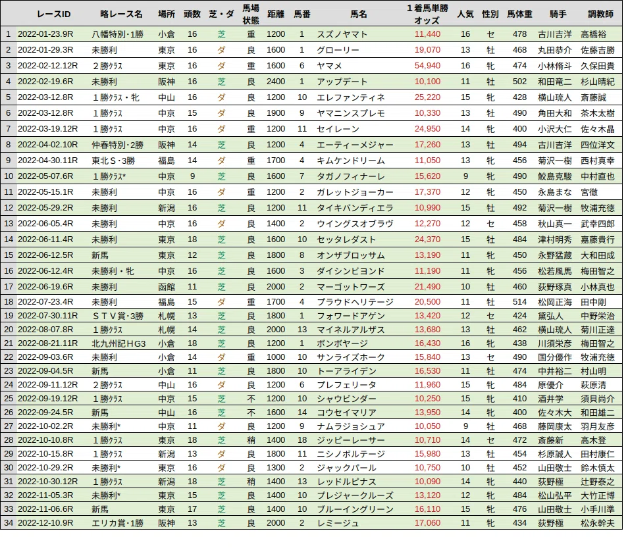
Task: Select horse name エレファンティネ
Action: tap(350, 97)
